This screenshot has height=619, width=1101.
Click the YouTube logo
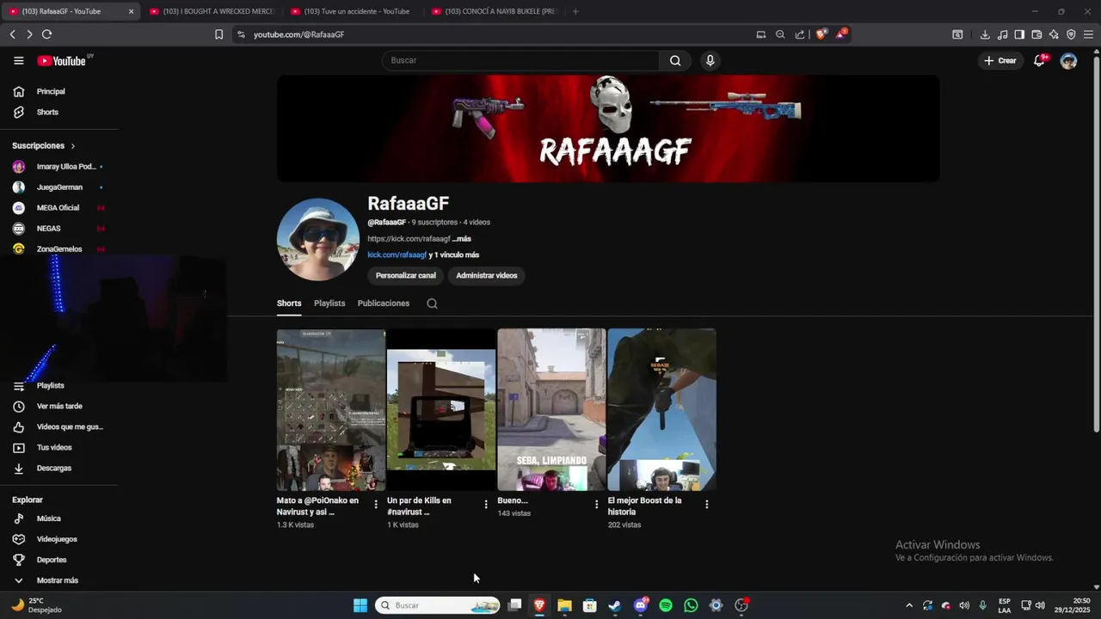click(61, 61)
